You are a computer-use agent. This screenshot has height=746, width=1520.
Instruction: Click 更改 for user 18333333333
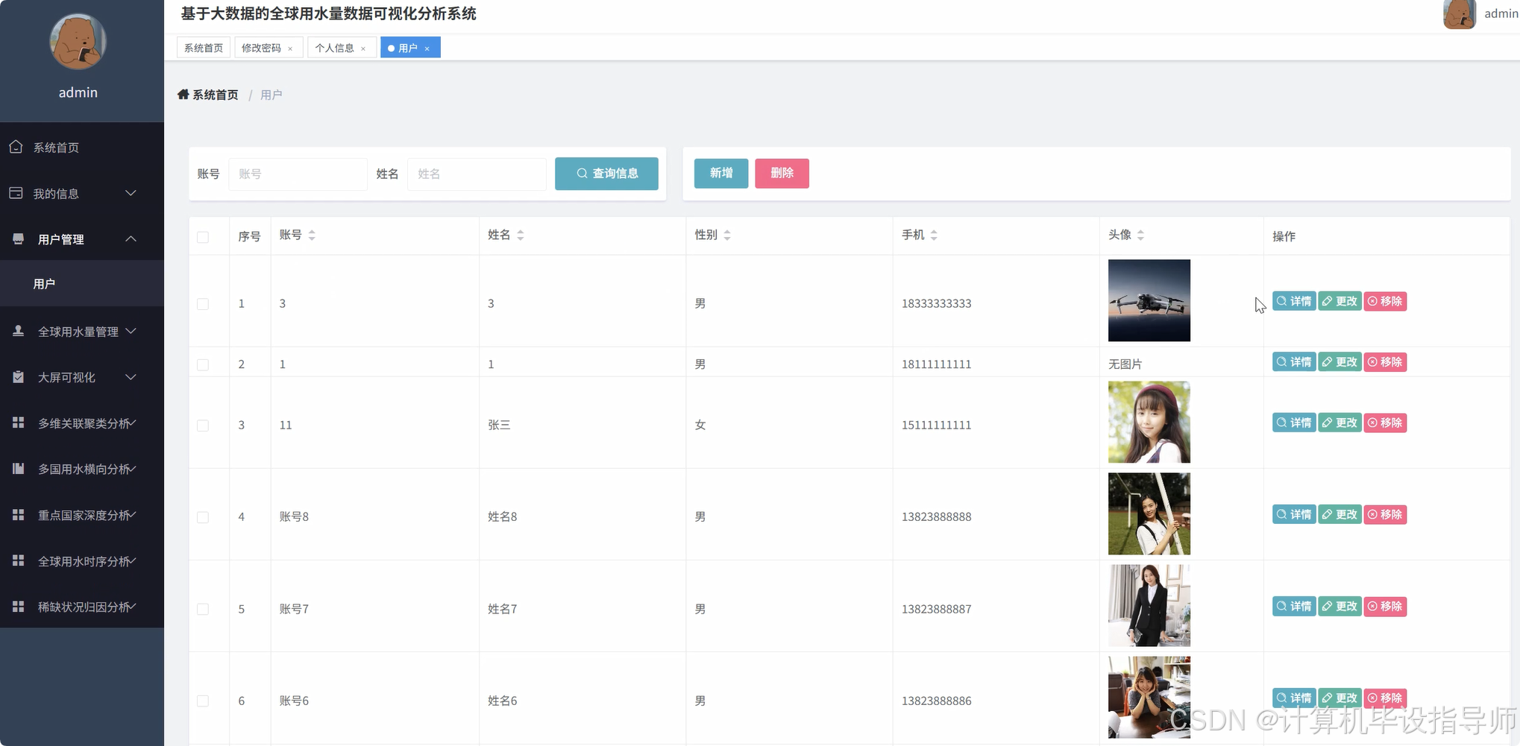coord(1340,301)
